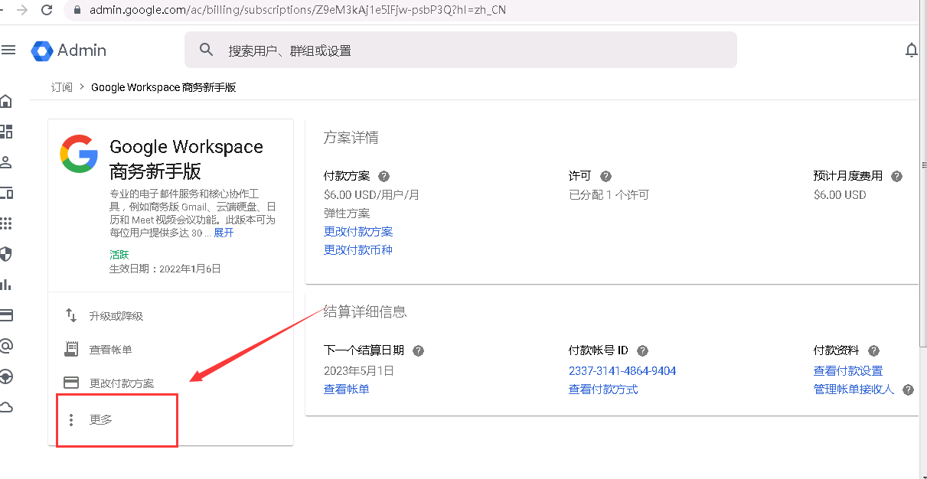Open the Apps grid sidebar icon

coord(6,223)
